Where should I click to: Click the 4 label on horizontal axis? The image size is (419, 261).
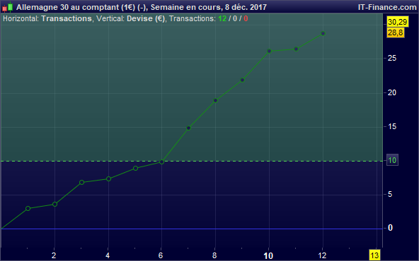[x=108, y=255]
